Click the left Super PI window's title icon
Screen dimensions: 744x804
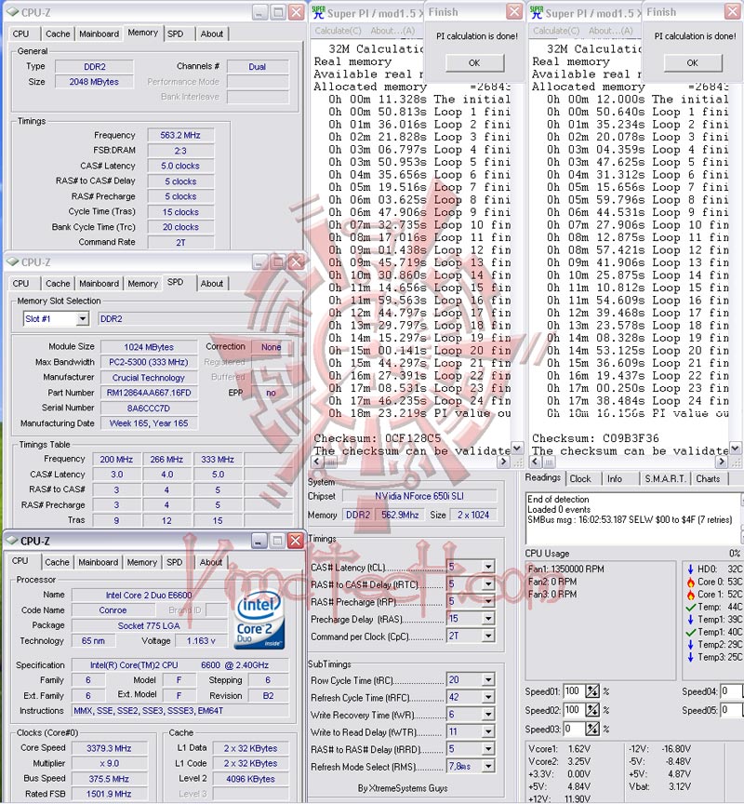pos(318,13)
